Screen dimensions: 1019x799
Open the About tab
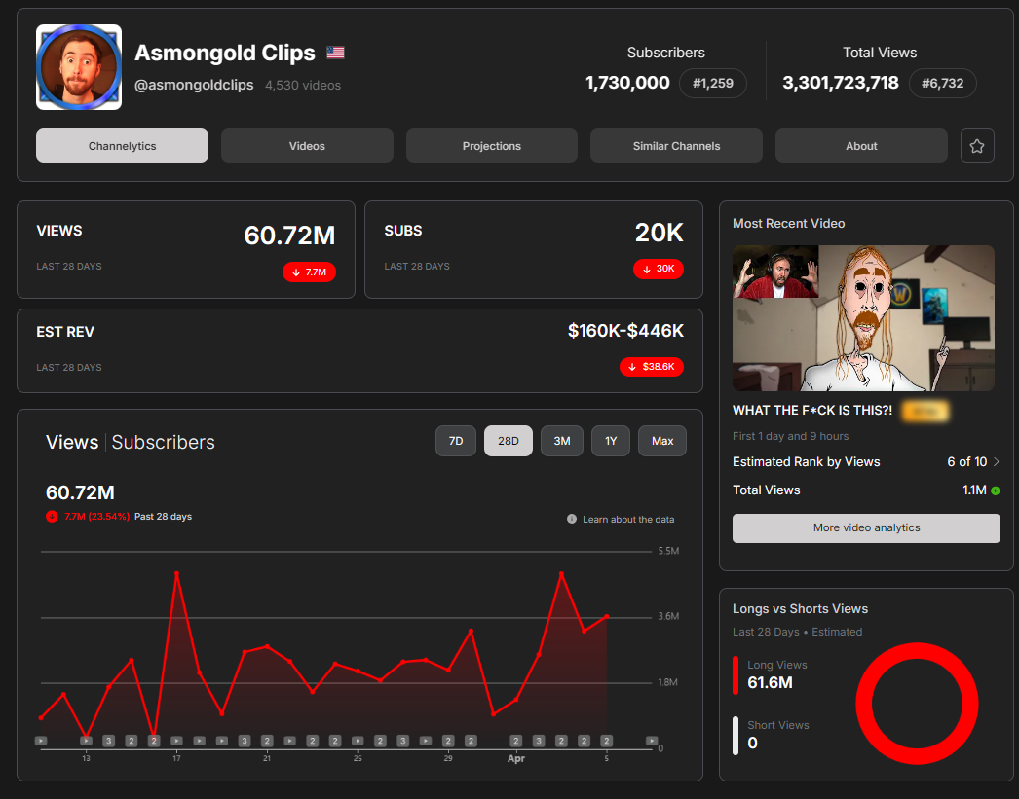[x=861, y=146]
